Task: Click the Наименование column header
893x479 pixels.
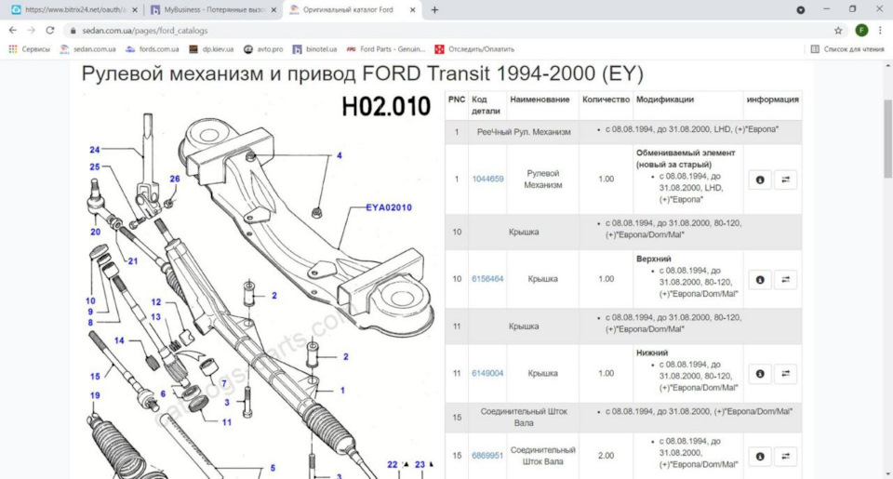Action: click(x=540, y=100)
